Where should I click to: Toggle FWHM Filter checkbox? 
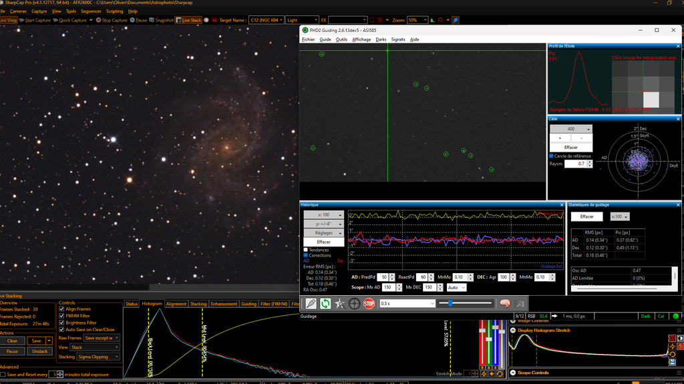pyautogui.click(x=61, y=316)
